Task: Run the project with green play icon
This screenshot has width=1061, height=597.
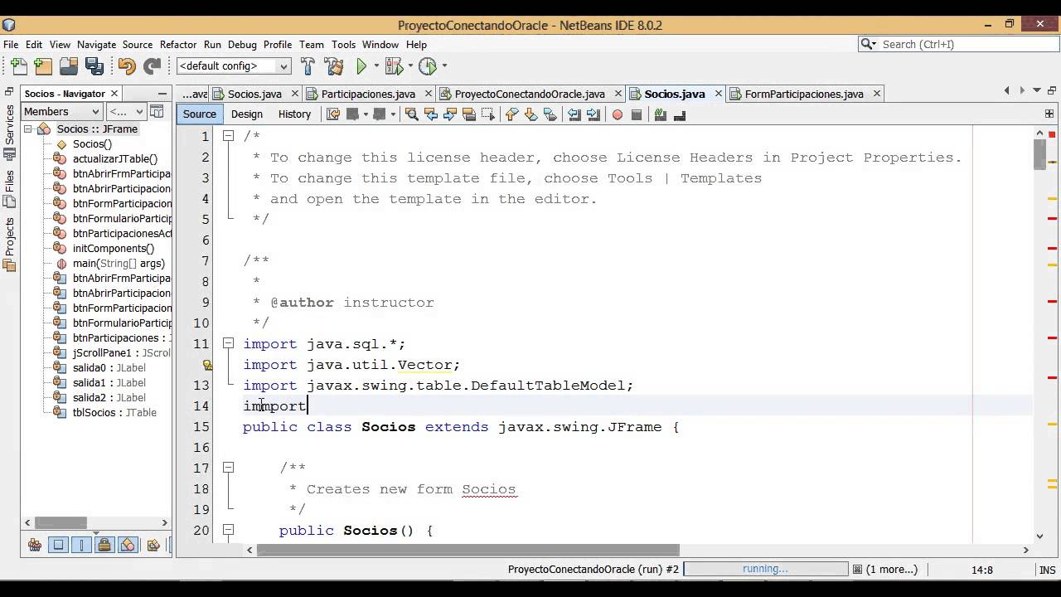Action: click(x=361, y=66)
